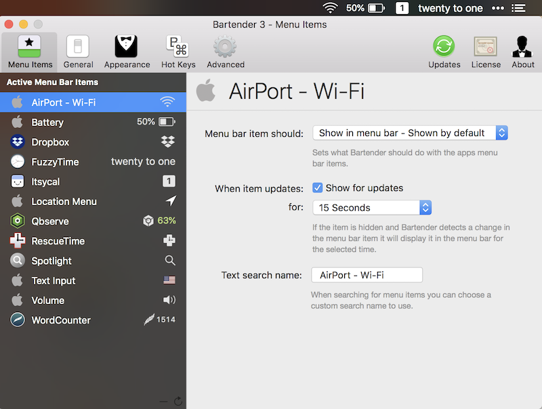Screen dimensions: 542x409
Task: Open the General settings panel
Action: 78,51
